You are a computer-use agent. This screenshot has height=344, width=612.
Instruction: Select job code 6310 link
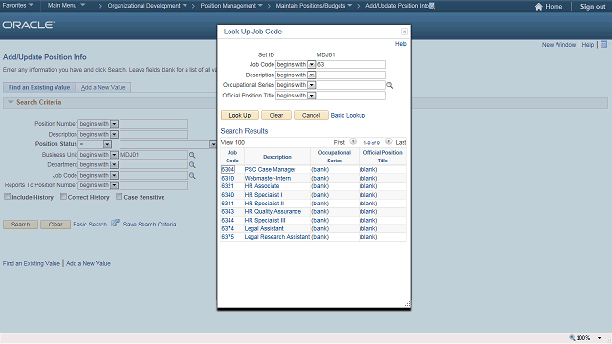(228, 179)
